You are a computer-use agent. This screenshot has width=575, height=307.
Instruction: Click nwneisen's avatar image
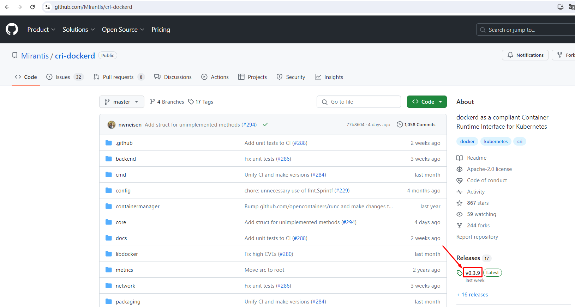coord(112,124)
